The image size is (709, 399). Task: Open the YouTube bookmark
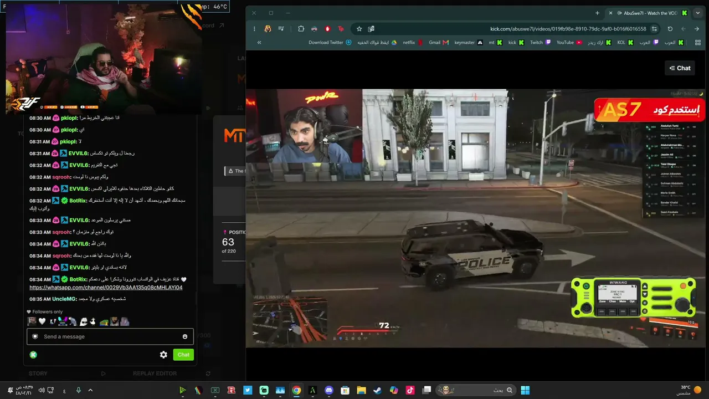click(569, 43)
